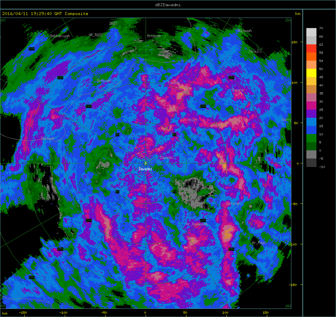
Task: Select the tan 35–40 dBZ legend swatch
Action: coord(311,89)
